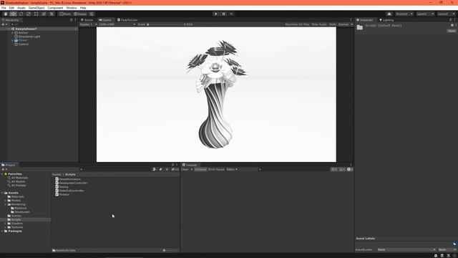This screenshot has height=258, width=458.
Task: Select the Transform tool in toolbar
Action: pyautogui.click(x=44, y=14)
